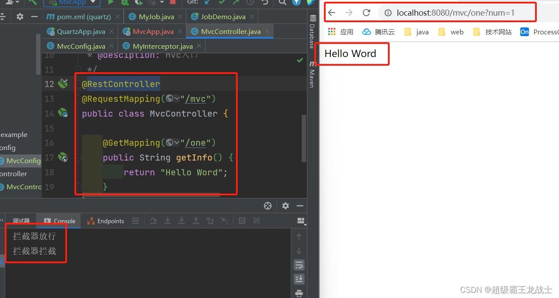Click the Evaluate Expression calculator icon

[242, 221]
